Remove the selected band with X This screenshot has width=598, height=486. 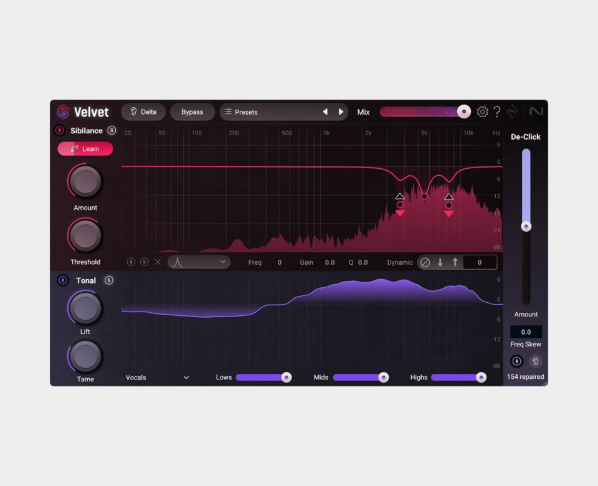point(158,262)
